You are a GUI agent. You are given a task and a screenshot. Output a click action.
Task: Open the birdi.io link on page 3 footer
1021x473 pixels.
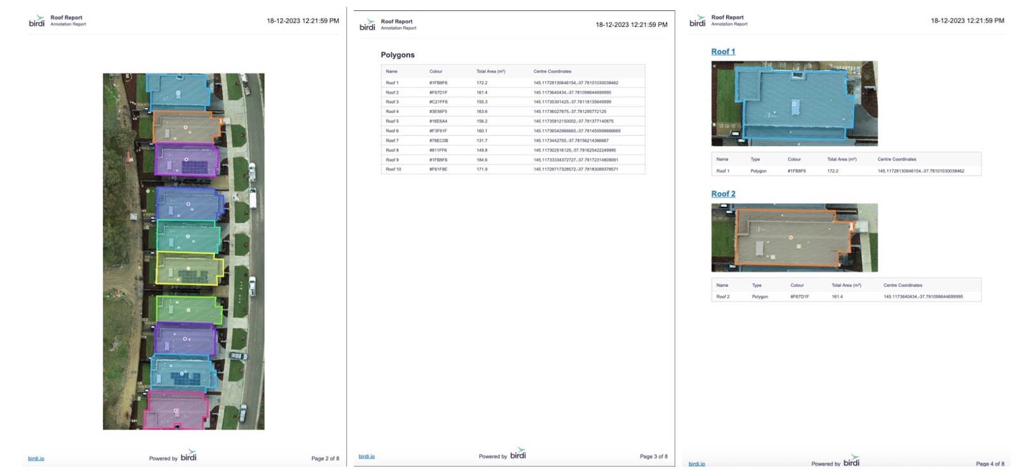point(366,456)
